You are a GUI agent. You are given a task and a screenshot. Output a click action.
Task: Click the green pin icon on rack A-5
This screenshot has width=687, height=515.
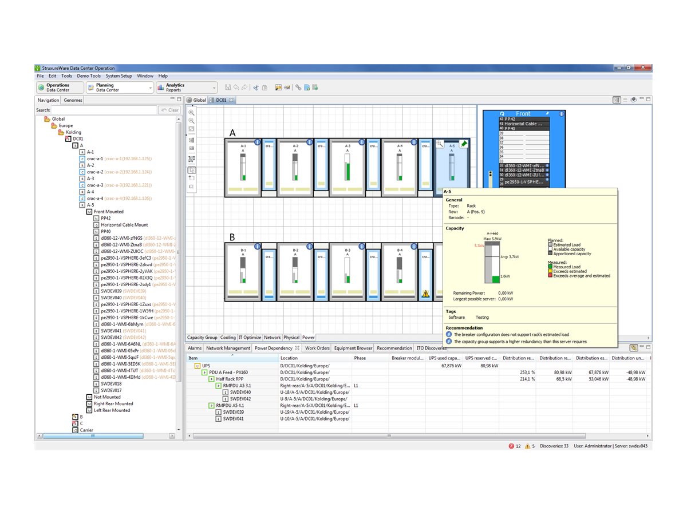pyautogui.click(x=463, y=145)
